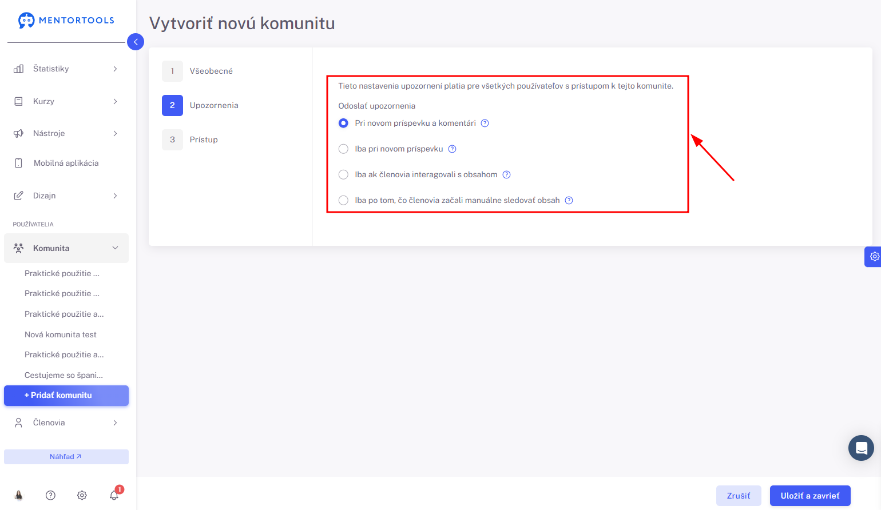Show help tooltip for 'Pri novom príspevku a komentári'
The height and width of the screenshot is (510, 881).
click(x=485, y=123)
